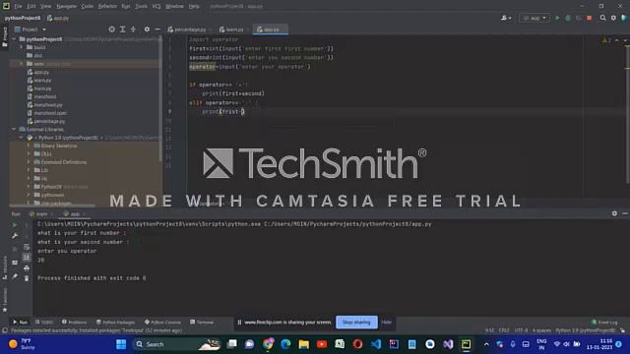Click Python interpreter in status bar

[x=586, y=330]
